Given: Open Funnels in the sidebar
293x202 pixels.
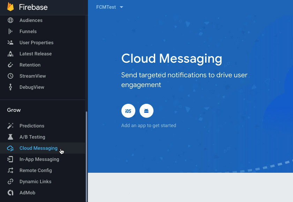Looking at the screenshot, I should click(x=28, y=31).
